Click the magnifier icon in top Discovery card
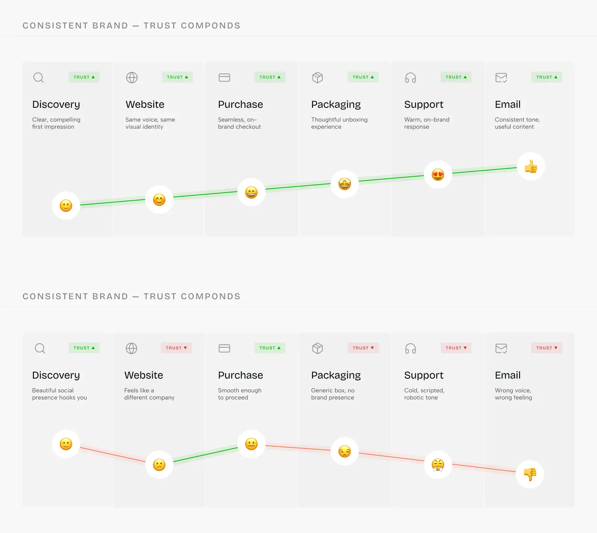Screen dimensions: 597x533 coord(38,78)
